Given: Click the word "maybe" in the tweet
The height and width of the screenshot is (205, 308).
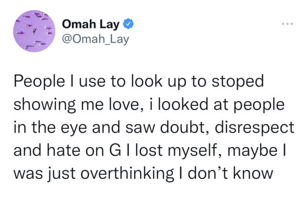Looking at the screenshot, I should [x=253, y=151].
